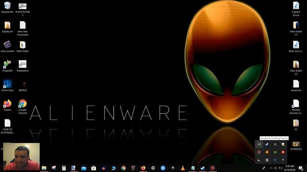This screenshot has width=307, height=172.
Task: Click the webcam overlay video
Action: 22,156
